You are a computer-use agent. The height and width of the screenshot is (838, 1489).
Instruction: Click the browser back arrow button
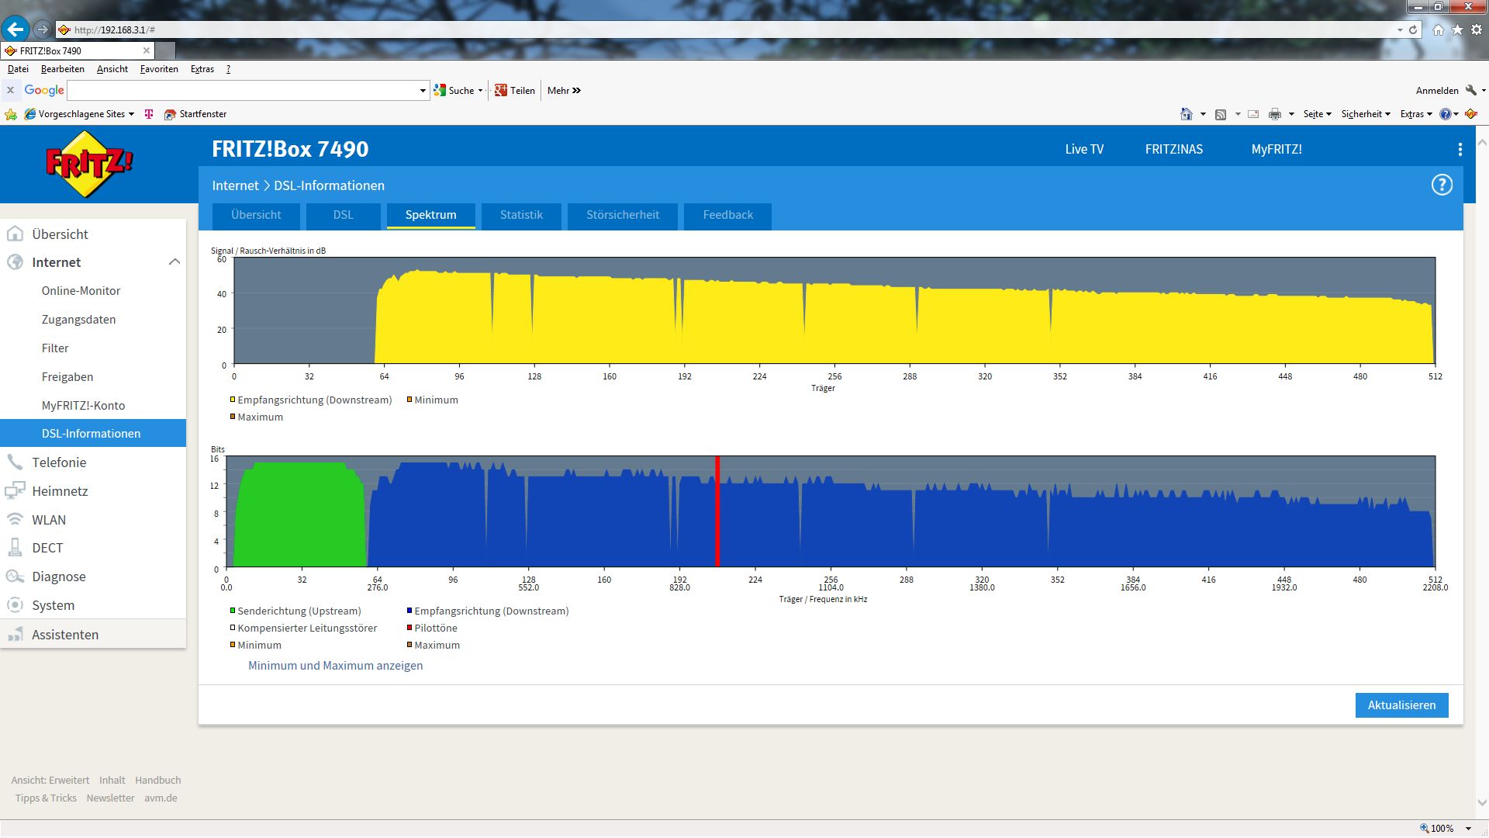(16, 29)
